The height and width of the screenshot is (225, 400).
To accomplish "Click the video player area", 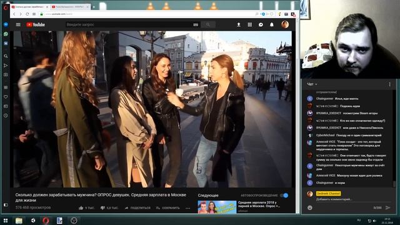I will 152,109.
